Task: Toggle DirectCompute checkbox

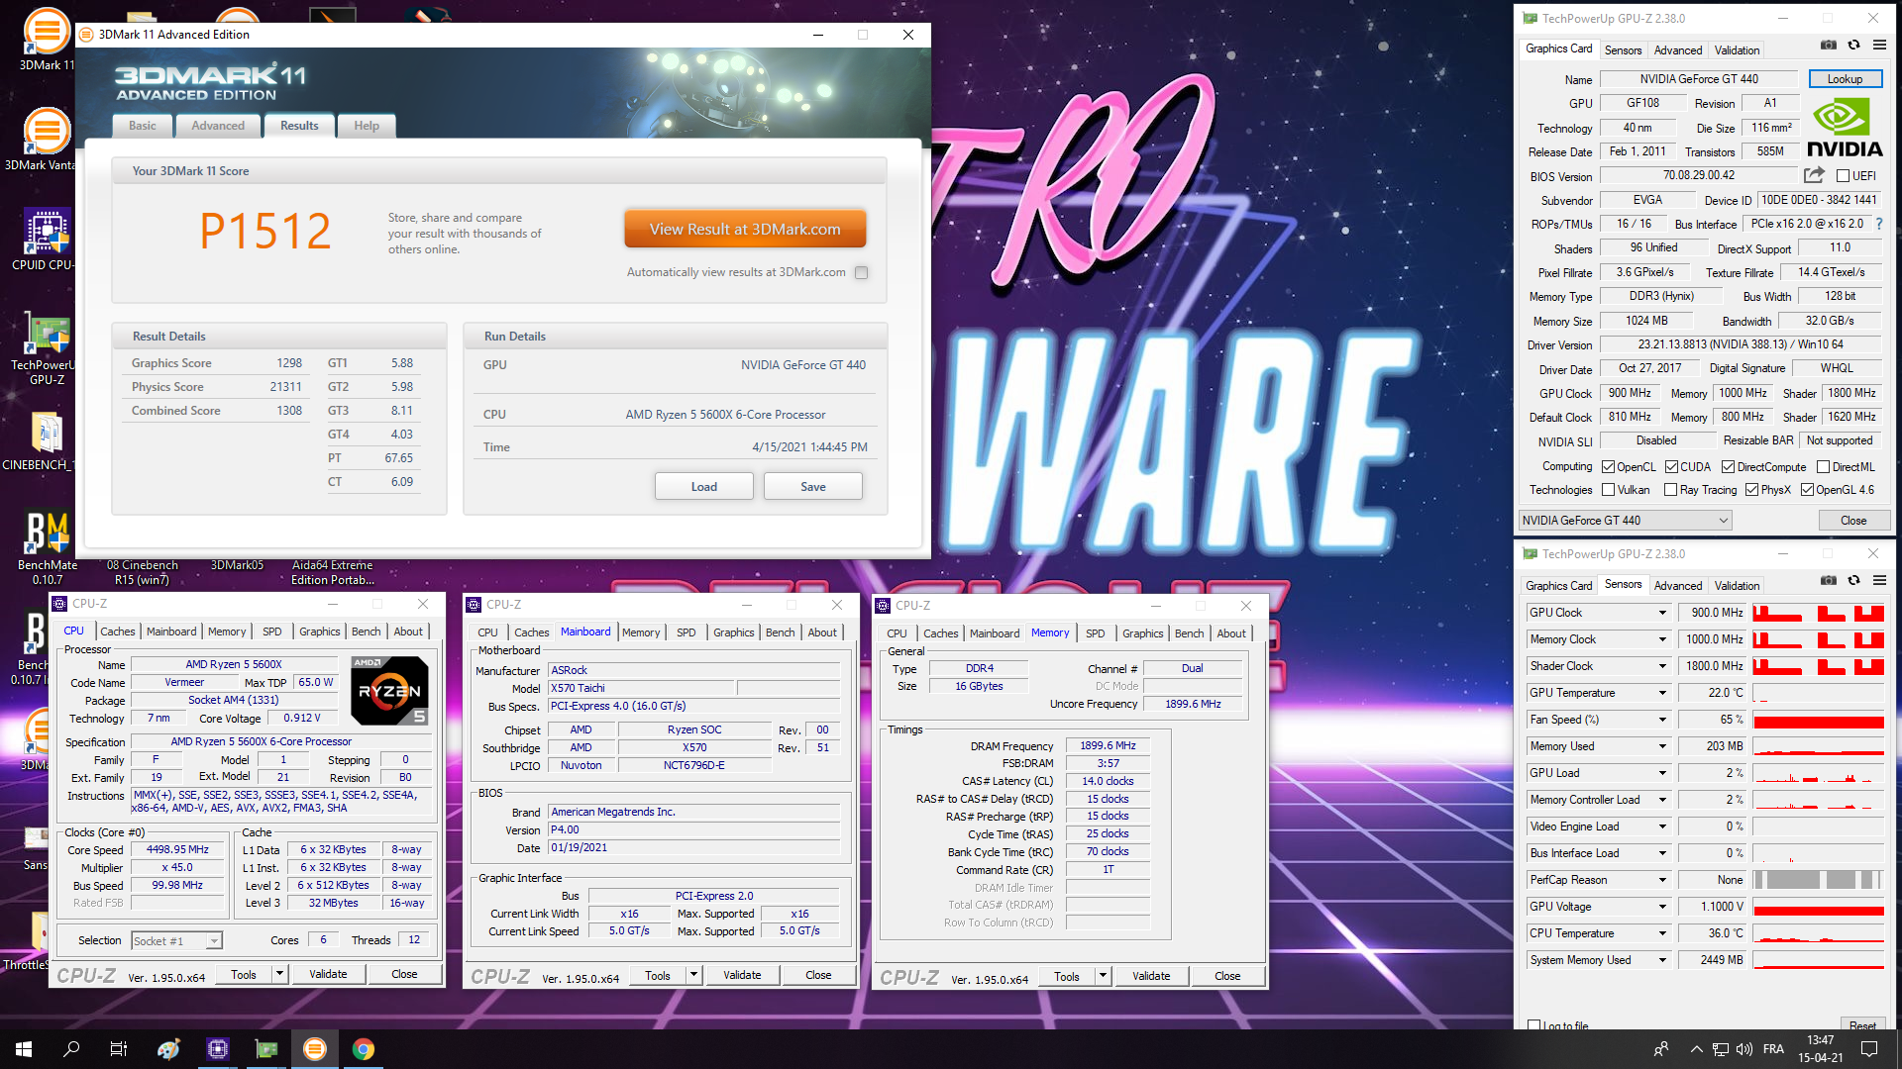Action: coord(1728,467)
